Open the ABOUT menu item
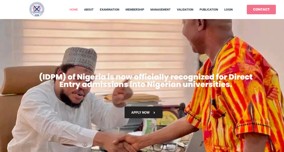 (x=89, y=10)
